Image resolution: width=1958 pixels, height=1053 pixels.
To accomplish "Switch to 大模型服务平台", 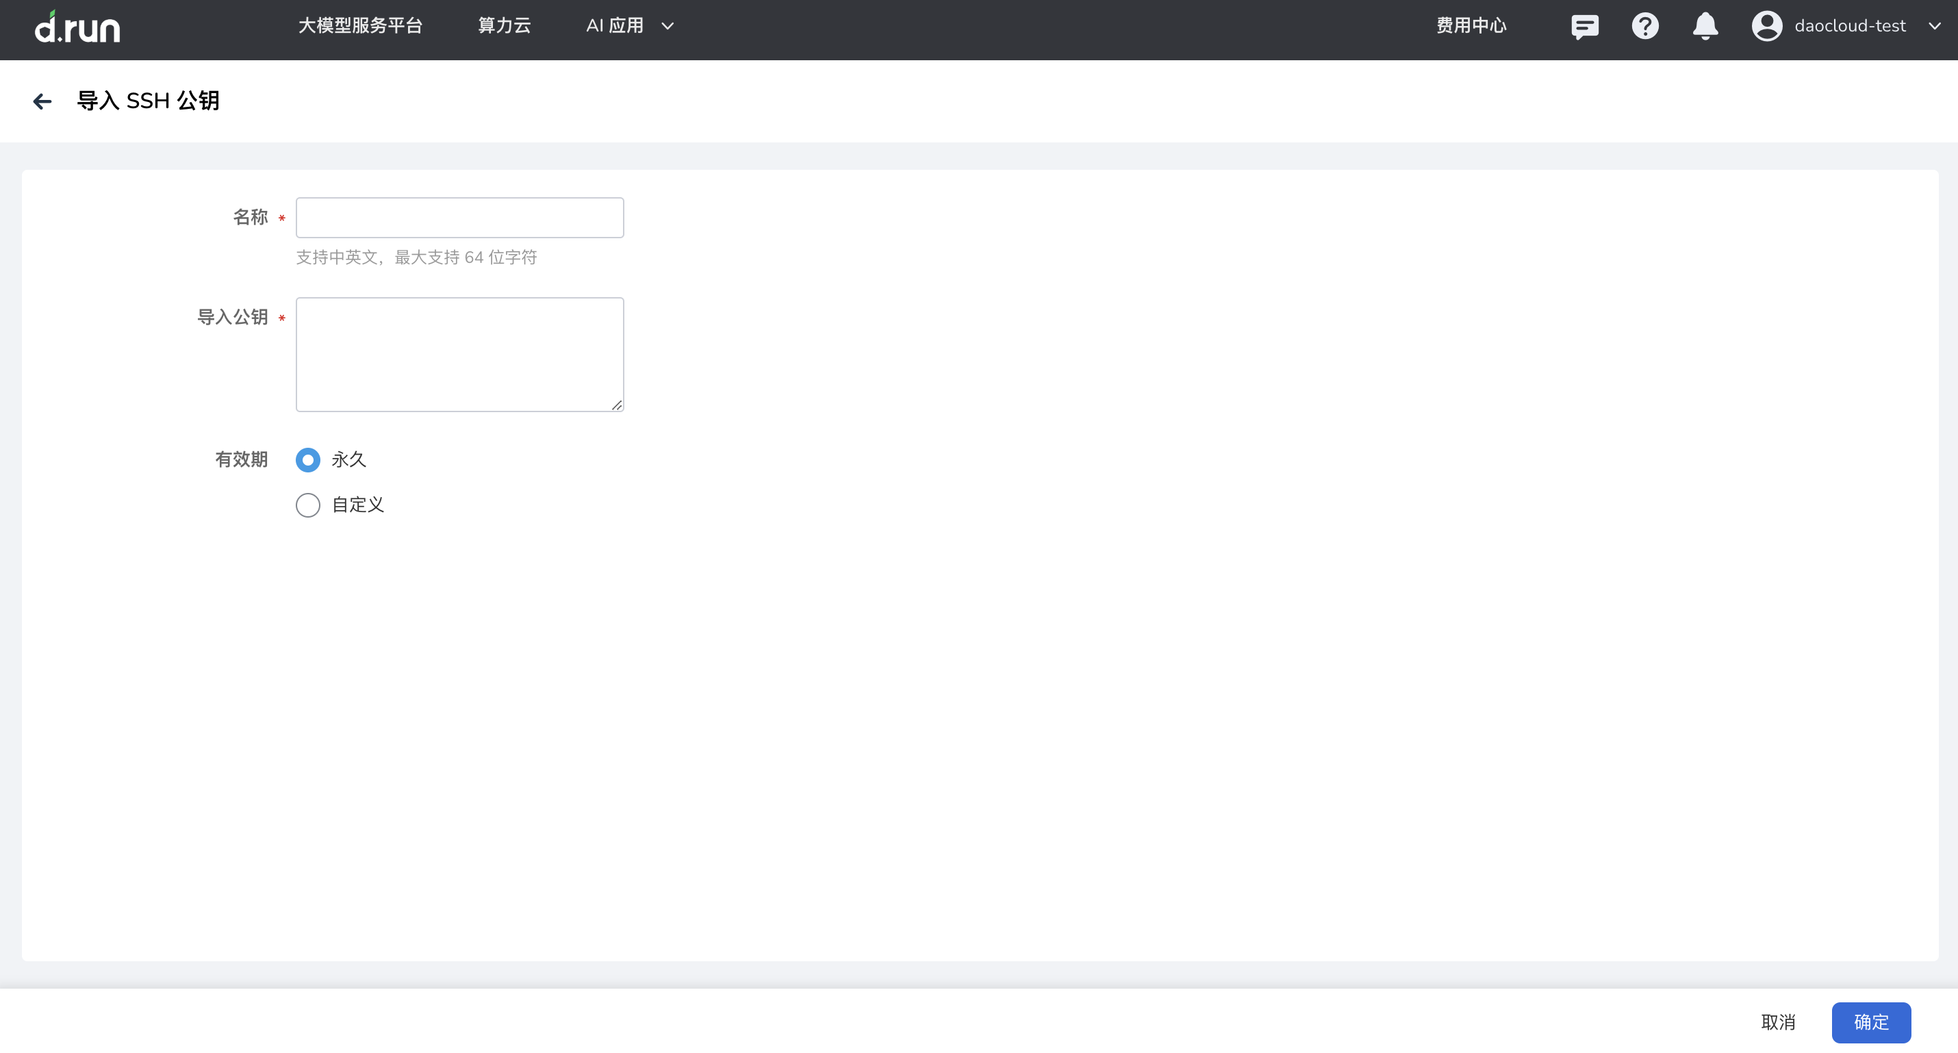I will coord(360,25).
